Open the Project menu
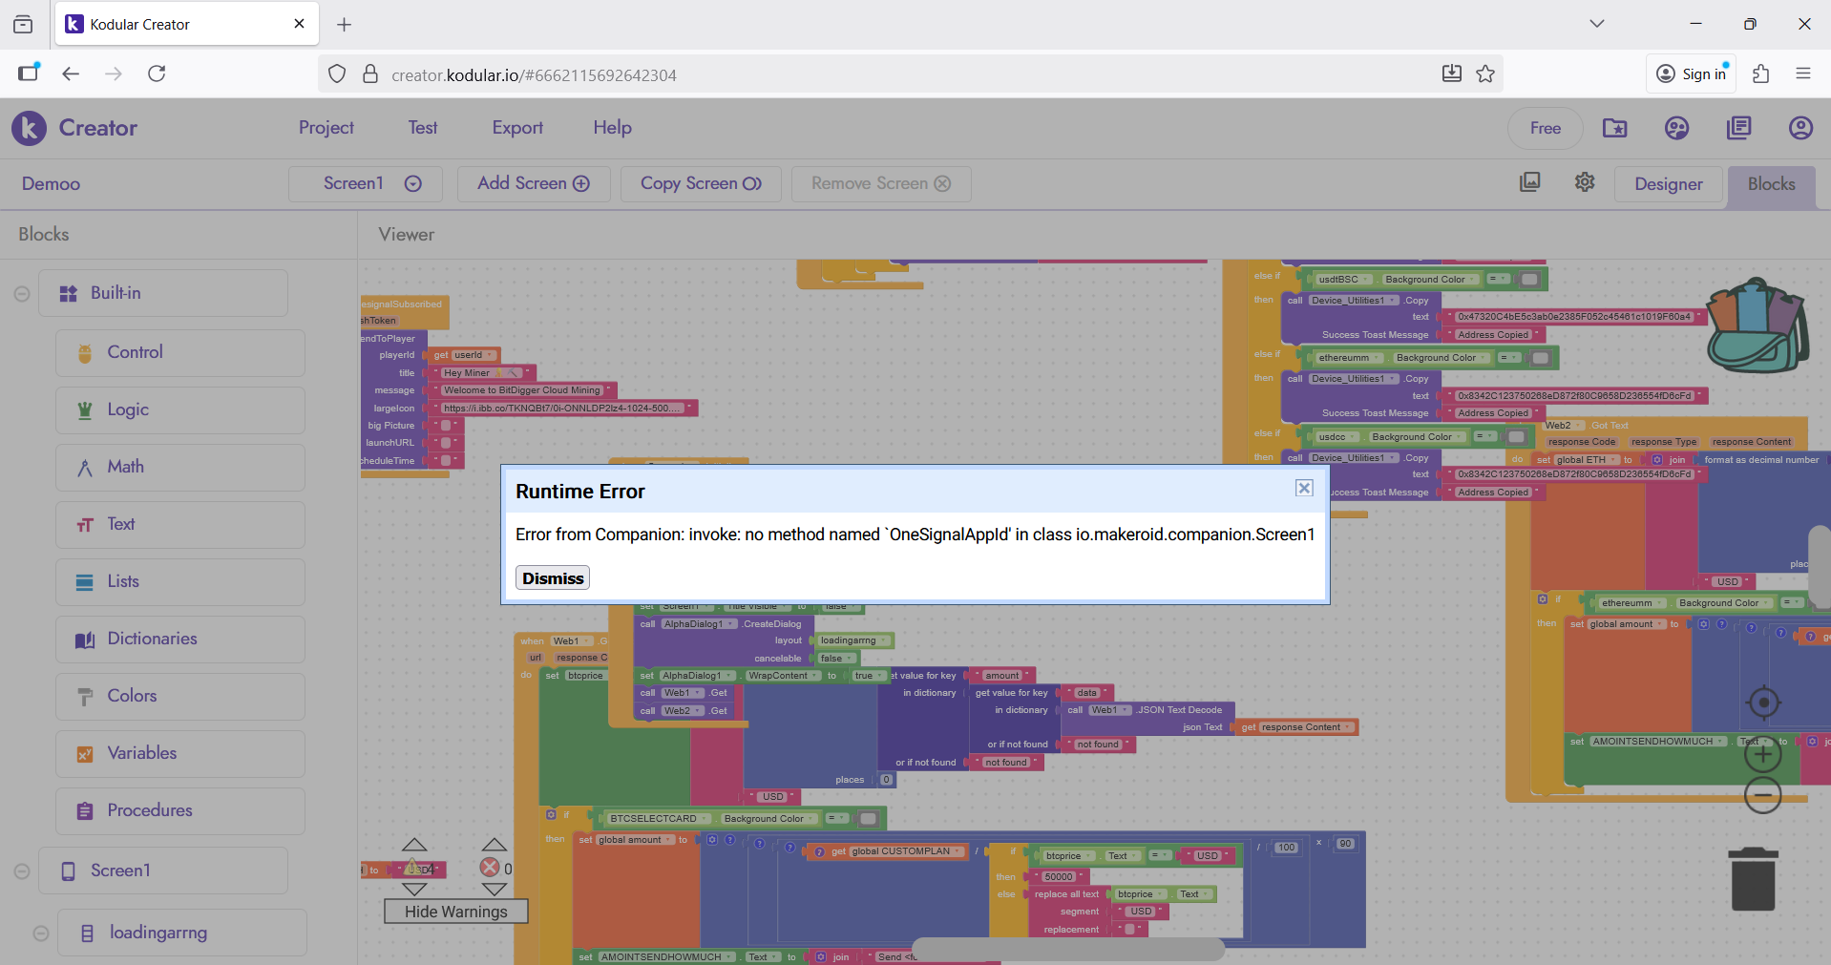The image size is (1831, 965). pos(326,128)
